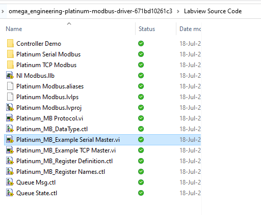Select the Platinum TCP Modbus folder name
This screenshot has width=261, height=215.
tap(46, 65)
